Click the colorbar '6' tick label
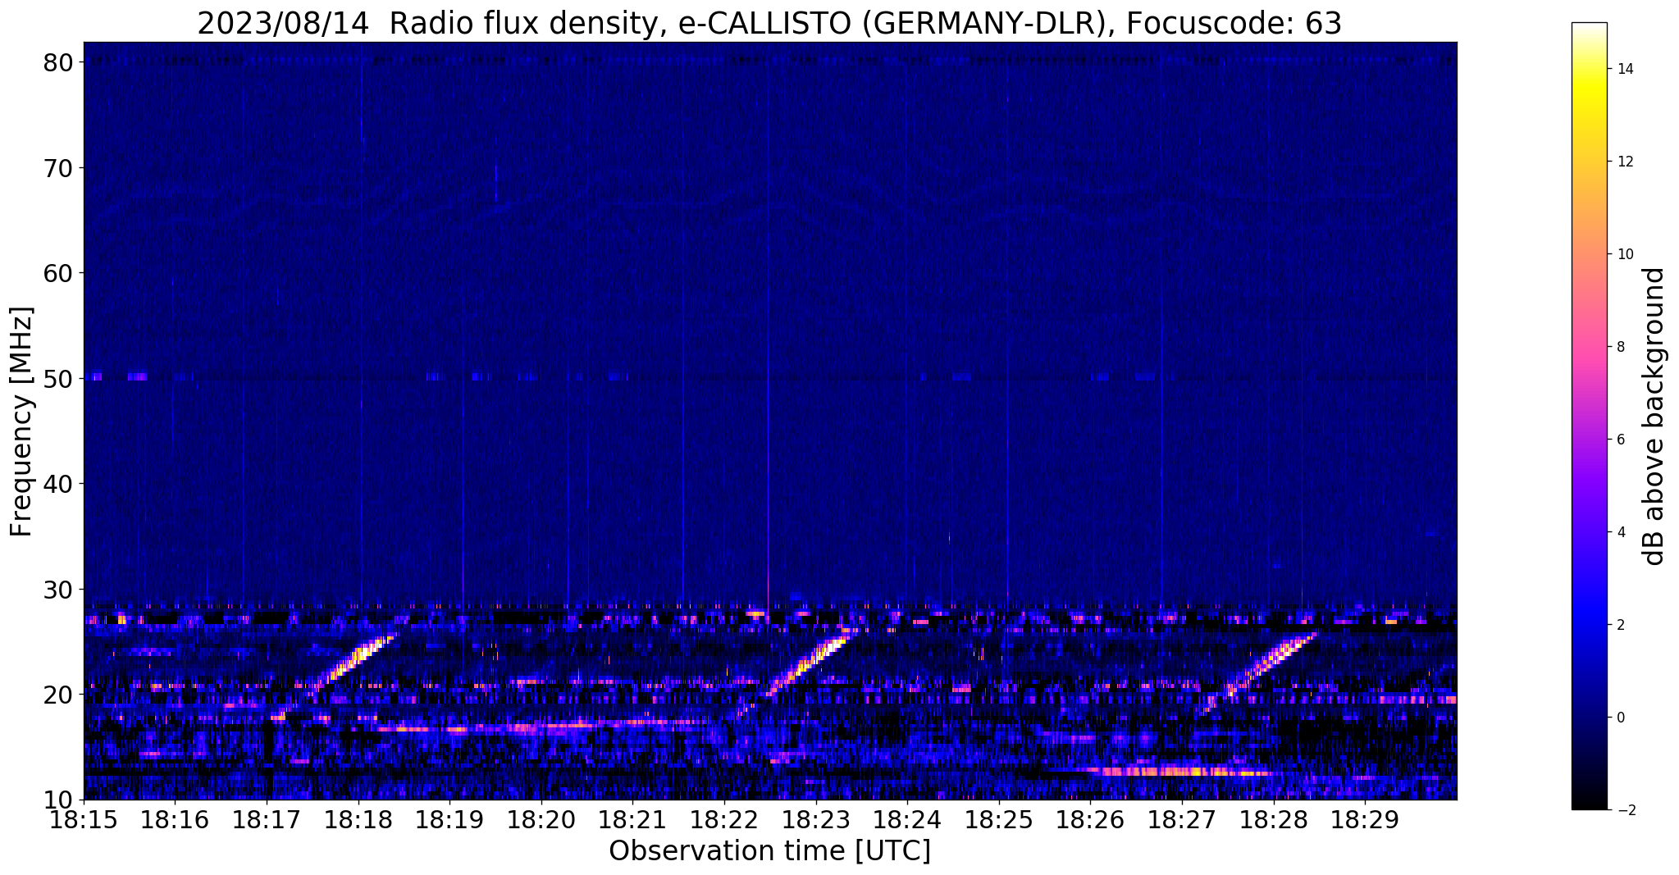This screenshot has width=1679, height=875. tap(1620, 440)
